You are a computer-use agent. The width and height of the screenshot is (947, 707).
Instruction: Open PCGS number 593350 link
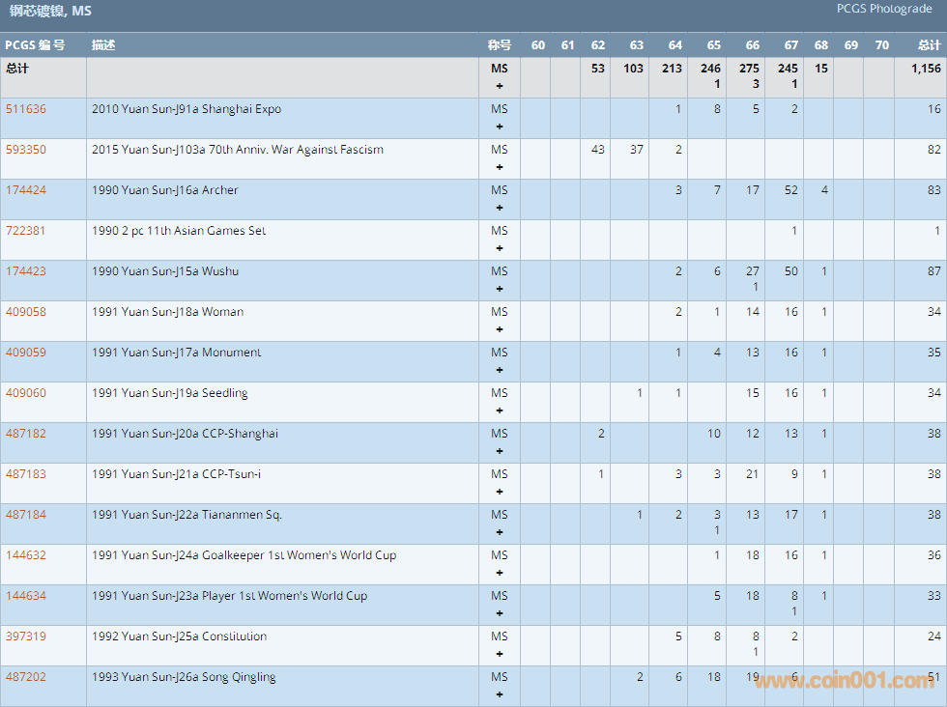(x=26, y=150)
